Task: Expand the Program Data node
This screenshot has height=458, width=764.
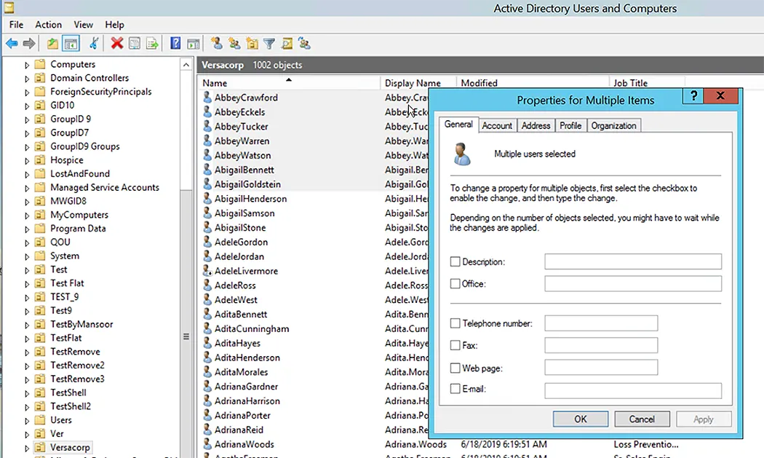Action: tap(27, 229)
